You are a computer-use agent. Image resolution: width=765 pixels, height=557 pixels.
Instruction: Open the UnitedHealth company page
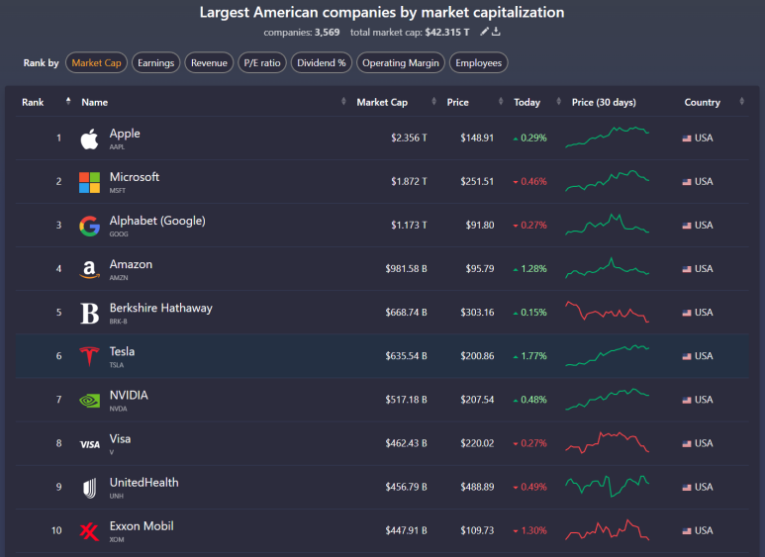pos(143,483)
